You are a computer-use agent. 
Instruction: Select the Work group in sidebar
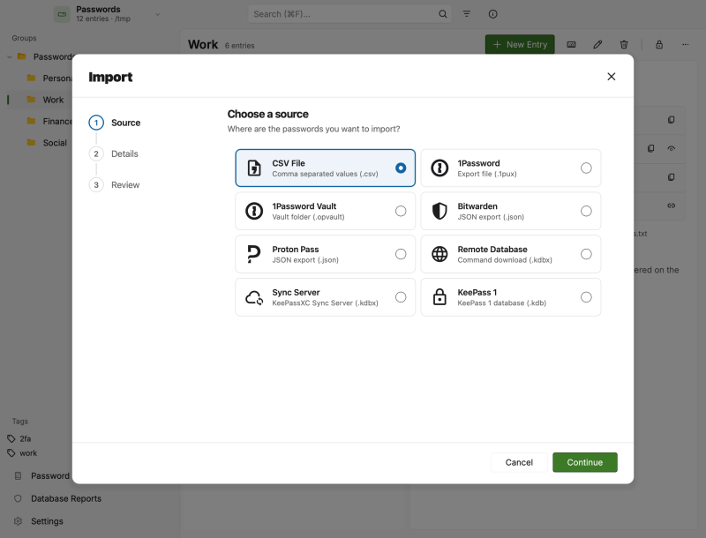click(x=40, y=100)
